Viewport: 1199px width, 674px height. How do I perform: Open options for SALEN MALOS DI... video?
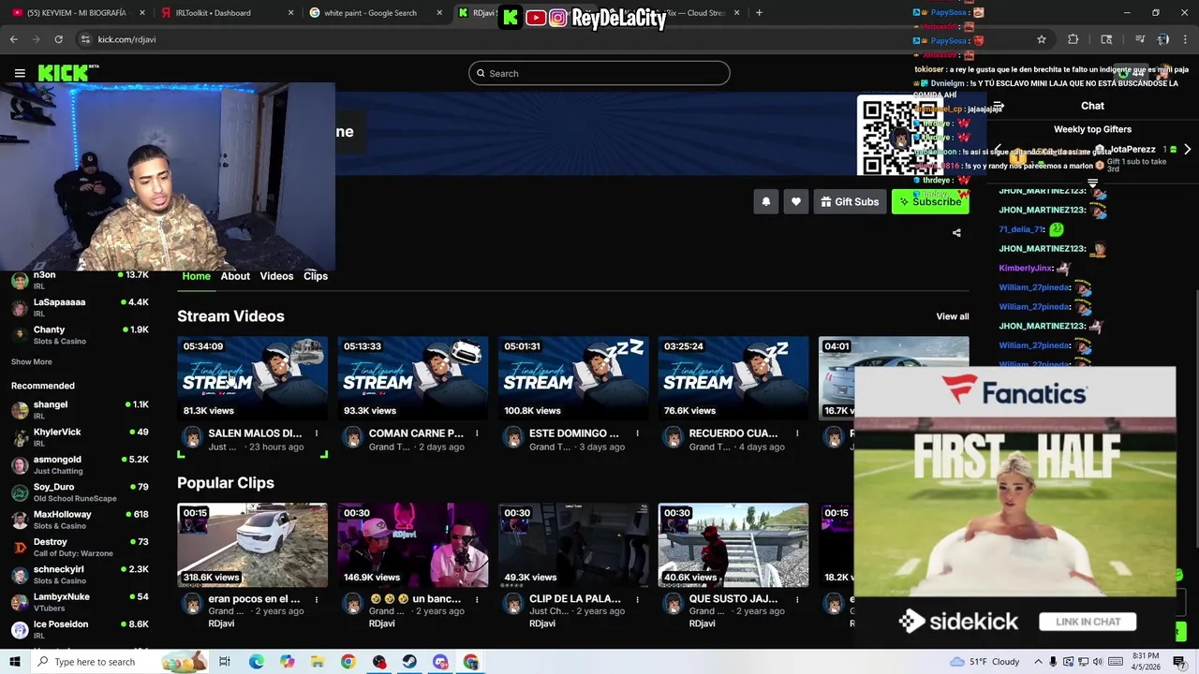coord(317,433)
